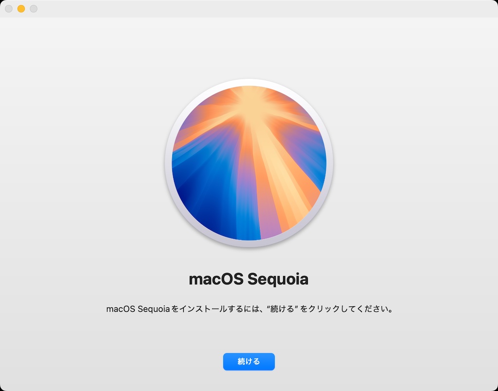Click クリックしてください at the sentence end
This screenshot has height=391, width=498.
coord(348,309)
